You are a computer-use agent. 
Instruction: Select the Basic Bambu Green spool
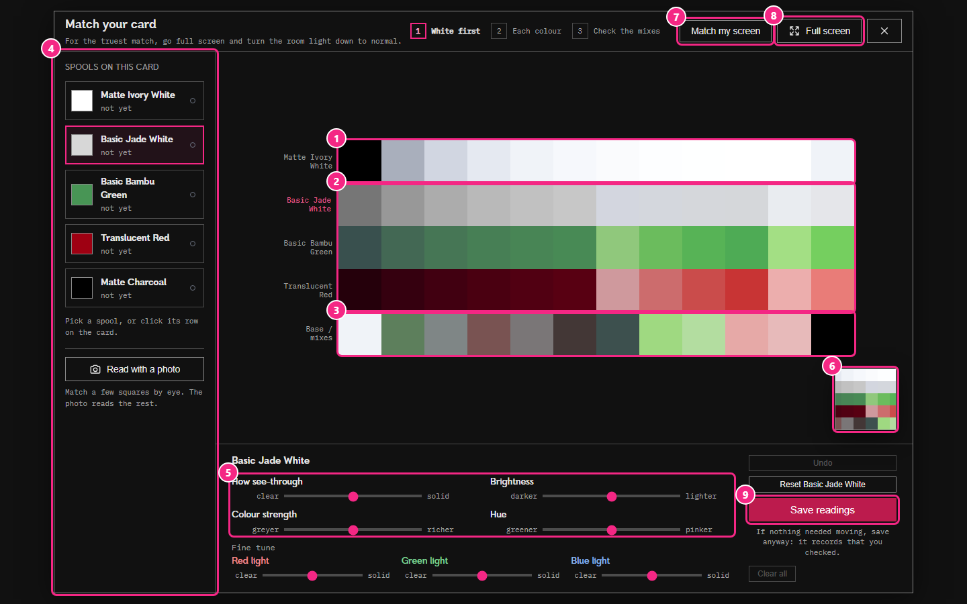point(134,194)
